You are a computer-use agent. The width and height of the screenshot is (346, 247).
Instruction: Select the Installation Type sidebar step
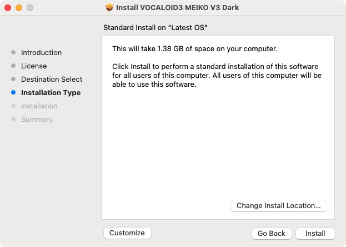[x=51, y=93]
